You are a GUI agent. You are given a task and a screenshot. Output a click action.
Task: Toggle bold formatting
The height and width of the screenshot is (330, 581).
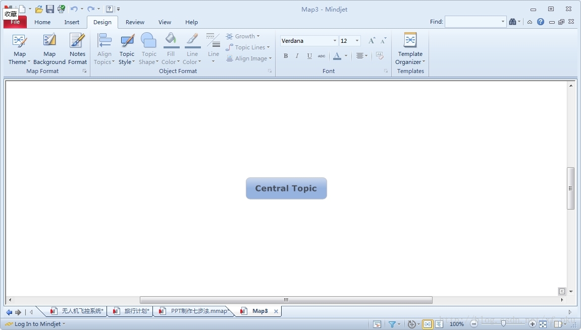click(x=286, y=56)
